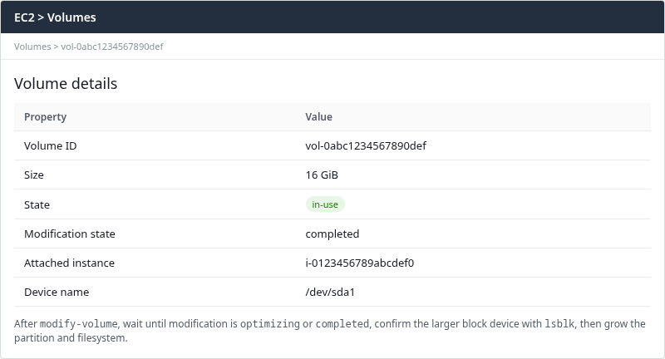
Task: Click the EC2 > Volumes header title
Action: (55, 17)
